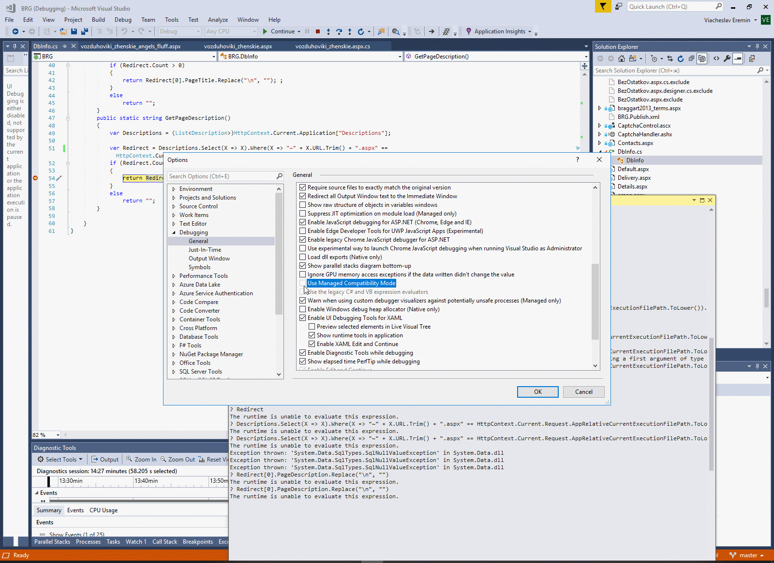The height and width of the screenshot is (563, 774).
Task: Click the Solution Explorer Home icon
Action: point(622,58)
